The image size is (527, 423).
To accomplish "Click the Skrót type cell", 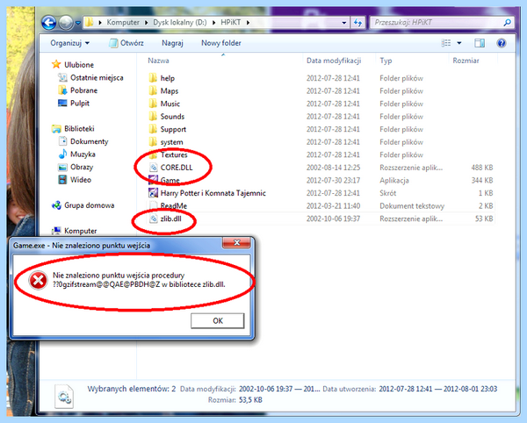I will point(388,193).
